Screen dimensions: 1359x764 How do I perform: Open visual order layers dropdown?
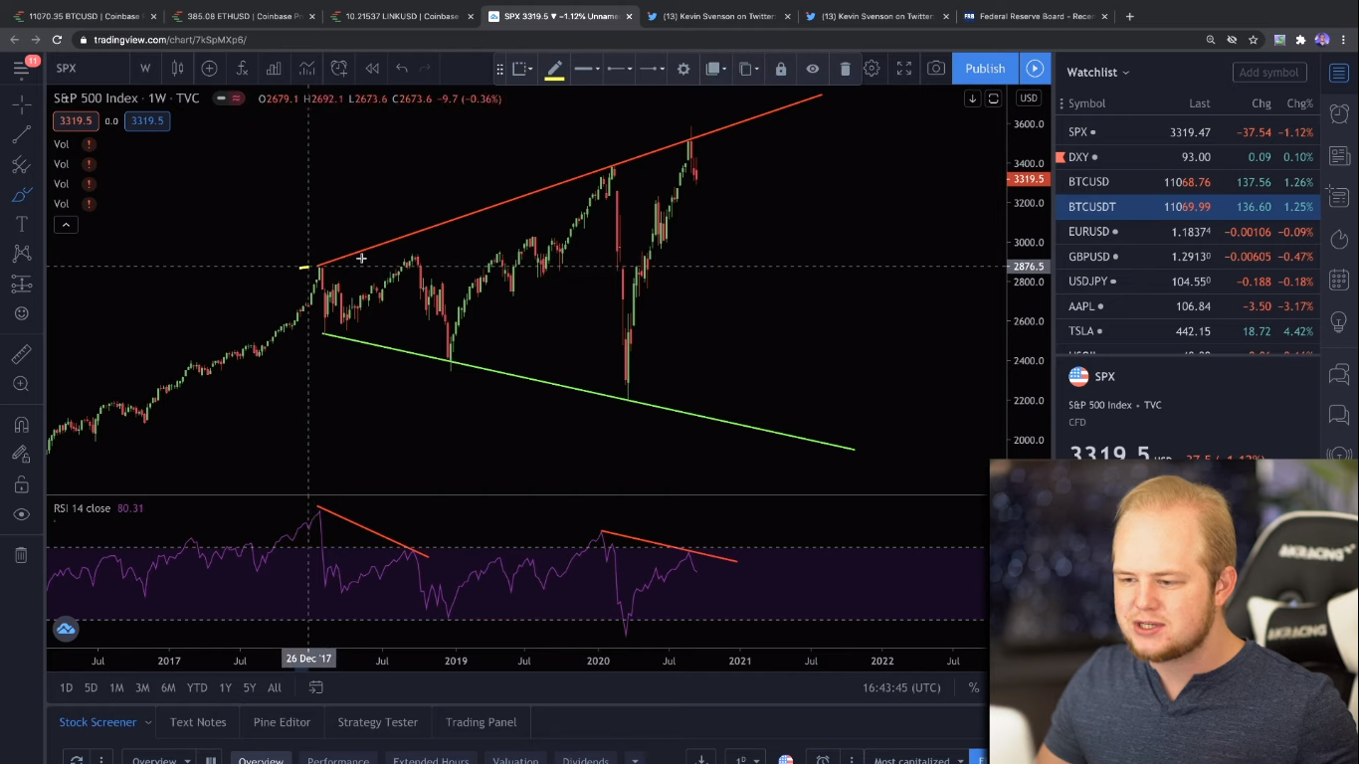[715, 69]
